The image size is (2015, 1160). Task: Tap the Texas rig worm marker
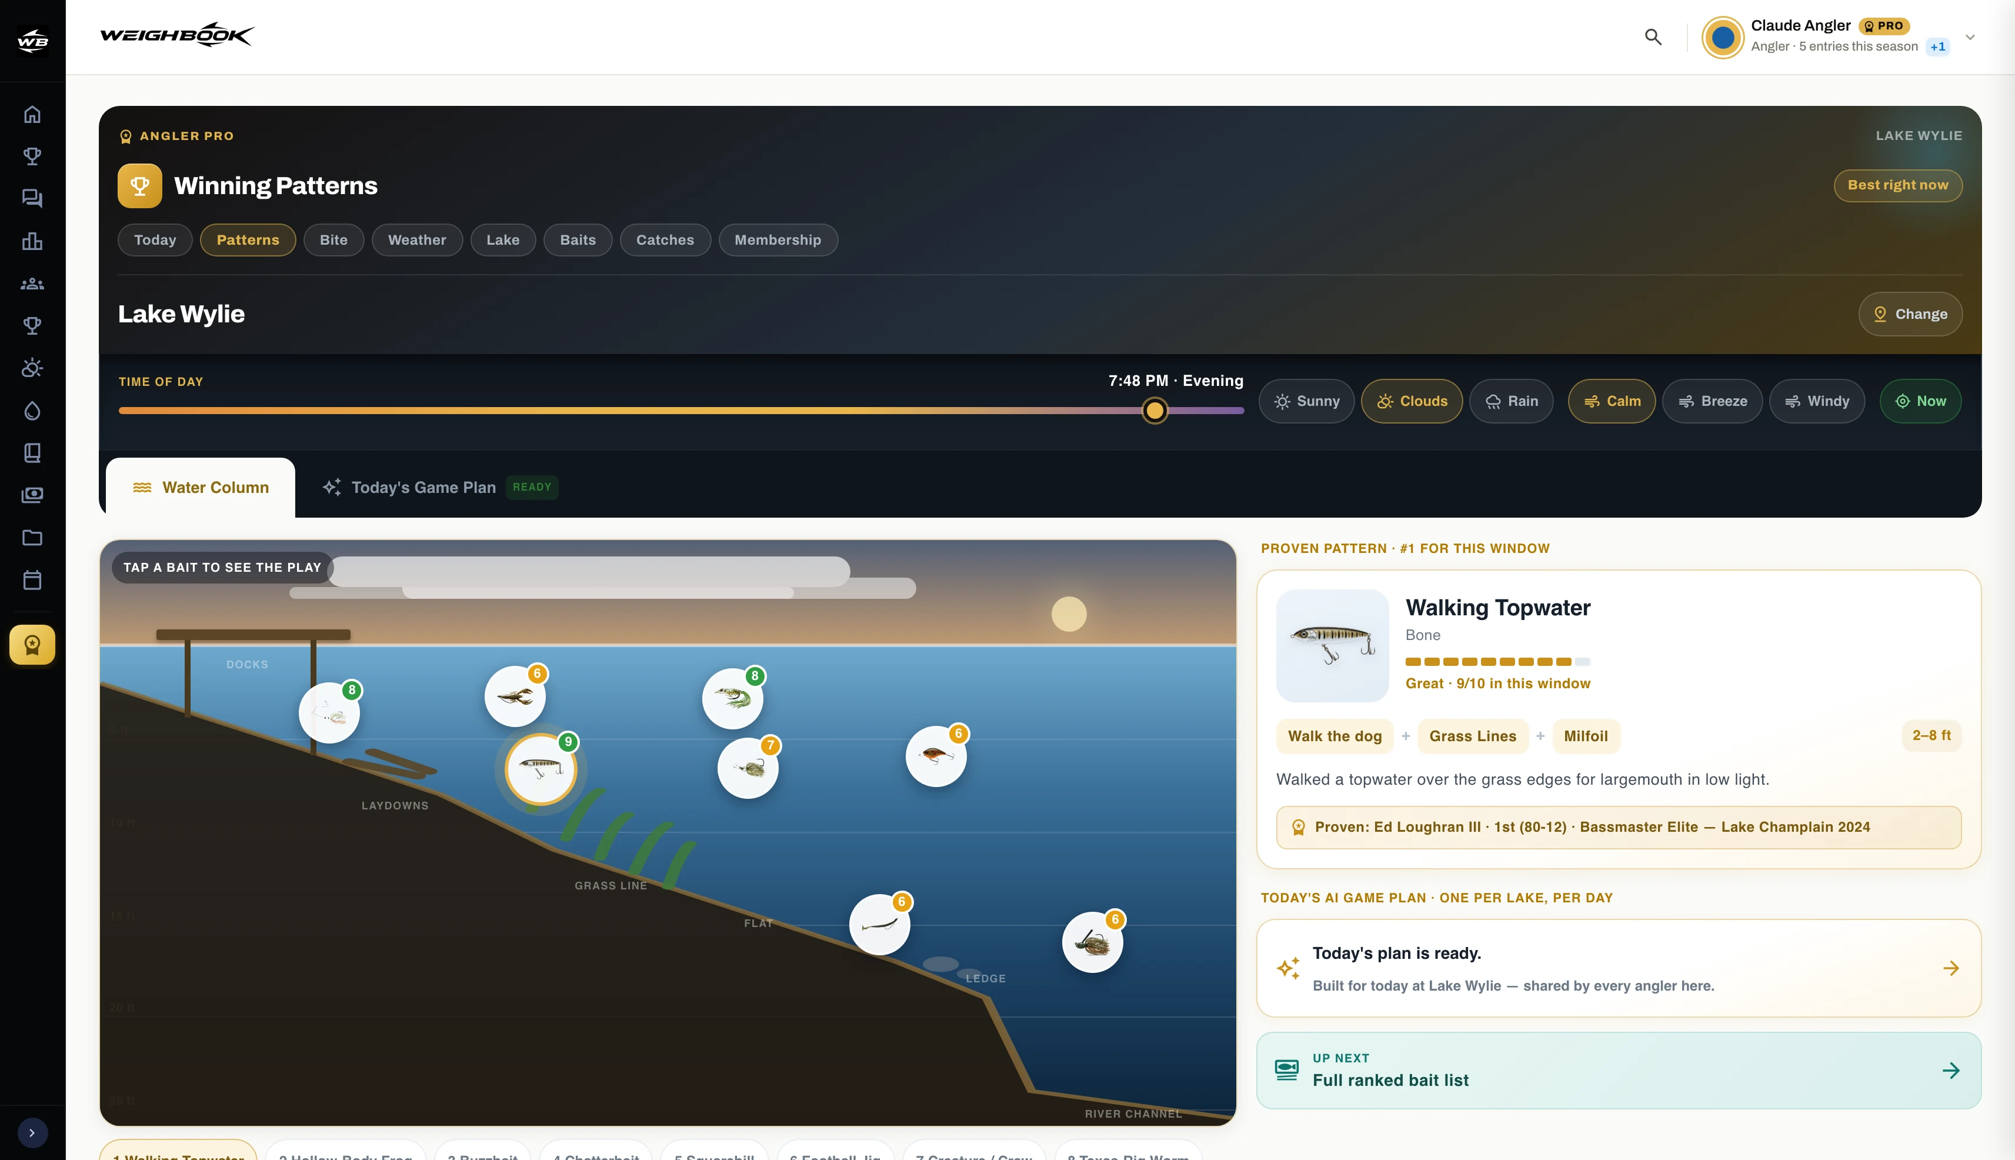pos(879,925)
